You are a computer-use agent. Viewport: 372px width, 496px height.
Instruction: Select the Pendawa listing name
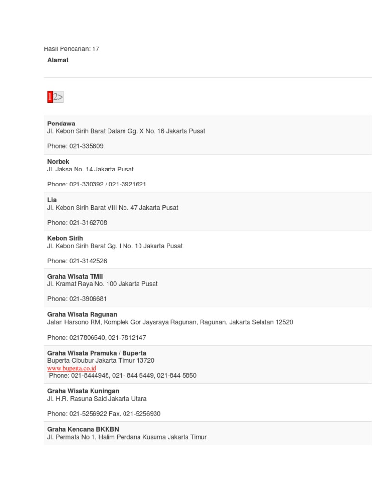point(61,124)
